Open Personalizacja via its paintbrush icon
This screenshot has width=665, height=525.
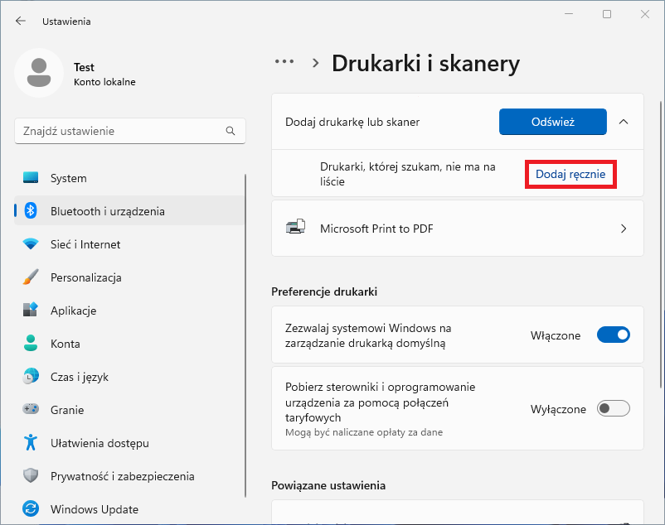click(x=31, y=277)
